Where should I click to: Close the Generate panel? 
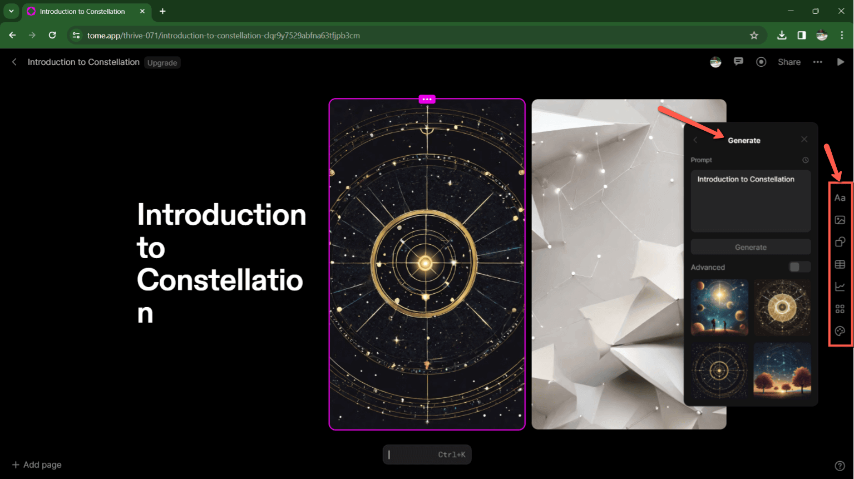(x=804, y=139)
